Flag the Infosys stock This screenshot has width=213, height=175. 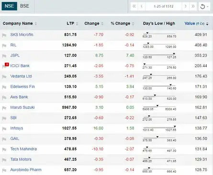[x=4, y=128]
